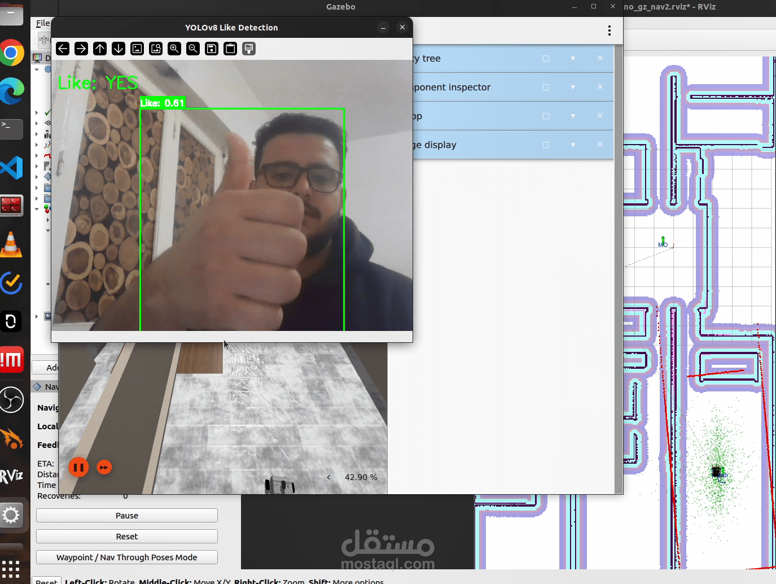
Task: Pause the Gazebo simulation
Action: point(78,467)
